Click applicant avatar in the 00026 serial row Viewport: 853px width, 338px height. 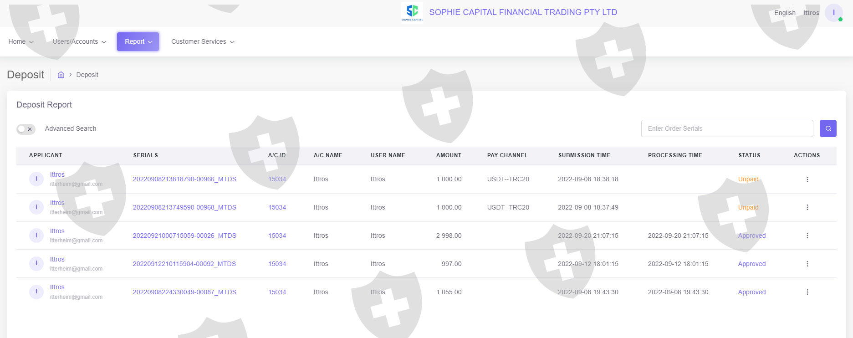pos(36,236)
